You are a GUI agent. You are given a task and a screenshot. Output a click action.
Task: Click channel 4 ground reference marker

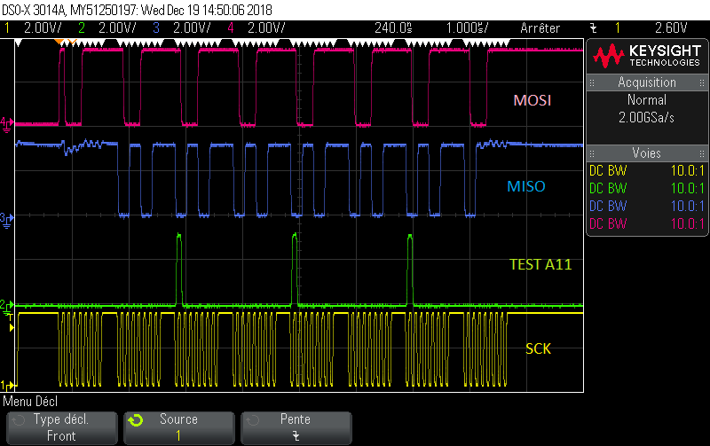(x=6, y=125)
